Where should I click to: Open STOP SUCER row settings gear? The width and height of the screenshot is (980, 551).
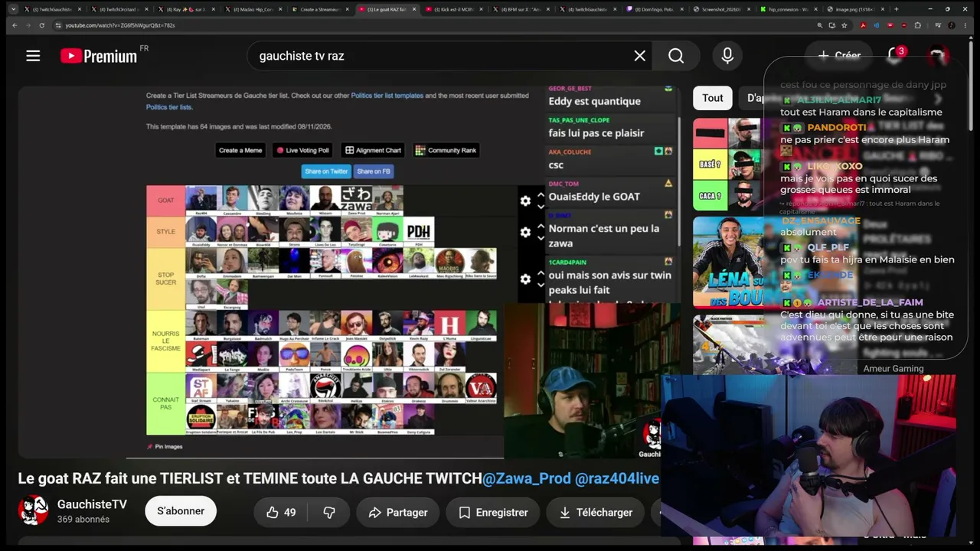[x=525, y=279]
